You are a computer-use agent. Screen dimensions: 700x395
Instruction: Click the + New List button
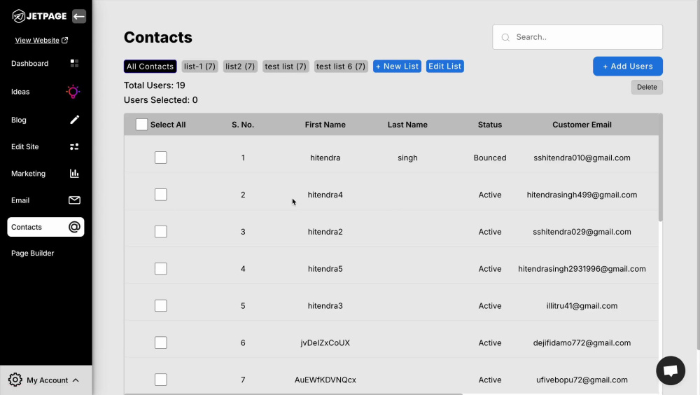(x=398, y=67)
